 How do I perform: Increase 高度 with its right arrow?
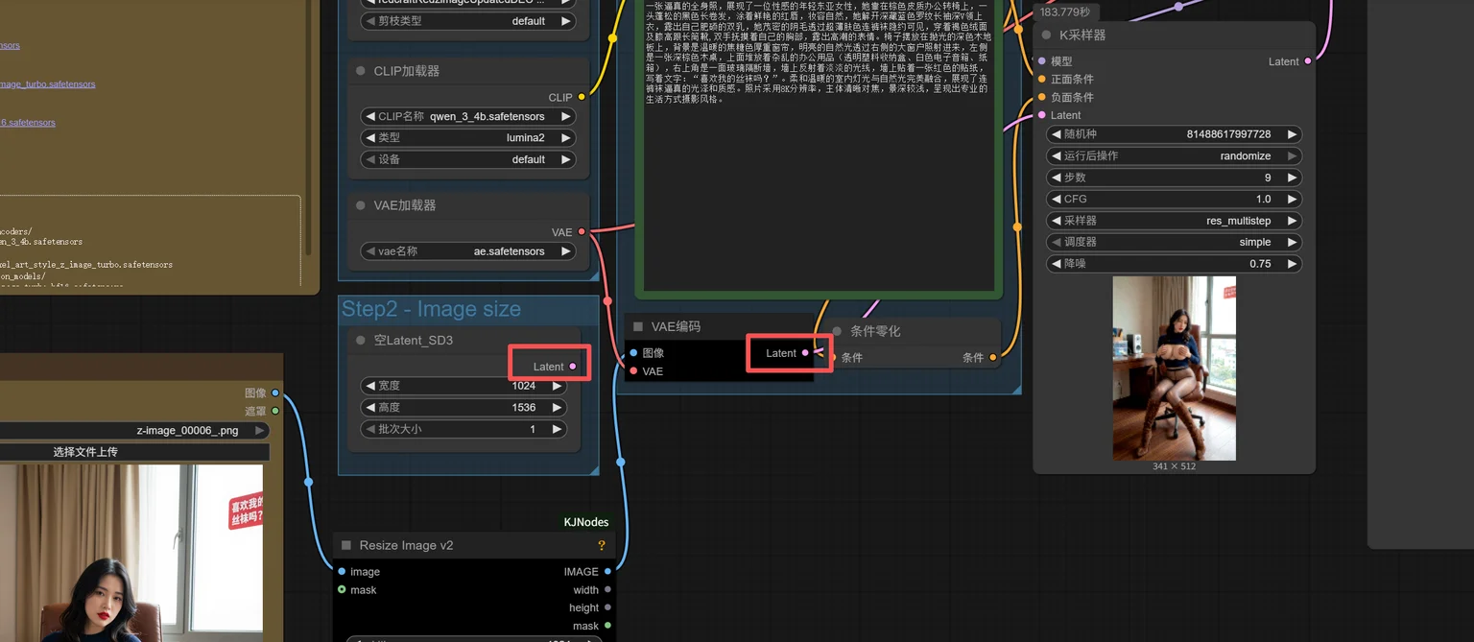557,407
